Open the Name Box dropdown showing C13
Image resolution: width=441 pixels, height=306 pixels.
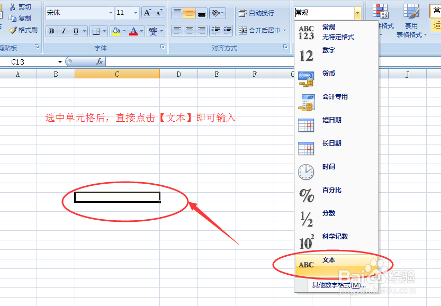[x=60, y=61]
